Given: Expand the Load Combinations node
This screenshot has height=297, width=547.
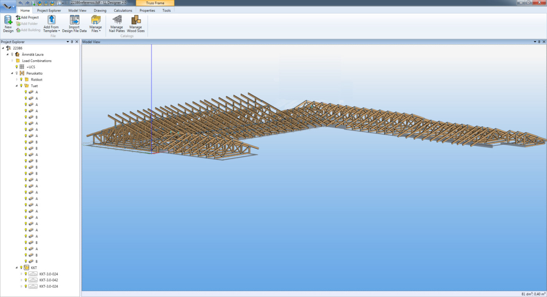Looking at the screenshot, I should [x=13, y=61].
